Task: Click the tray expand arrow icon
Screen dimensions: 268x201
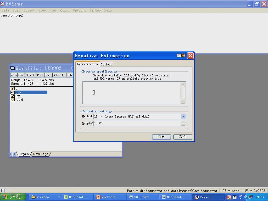Action: (246, 197)
